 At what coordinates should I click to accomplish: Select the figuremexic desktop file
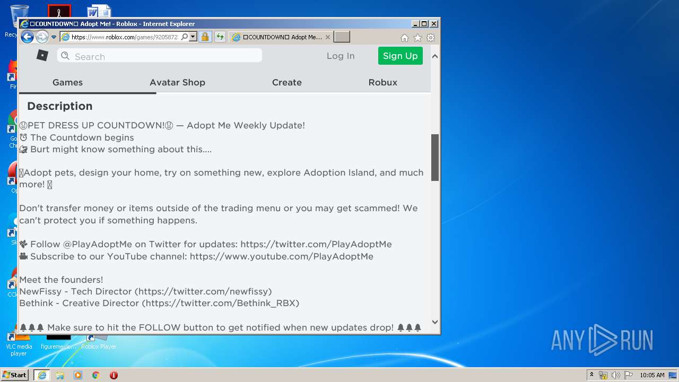pos(58,342)
